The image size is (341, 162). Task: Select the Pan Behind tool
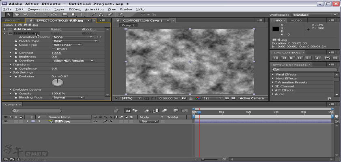click(x=54, y=15)
